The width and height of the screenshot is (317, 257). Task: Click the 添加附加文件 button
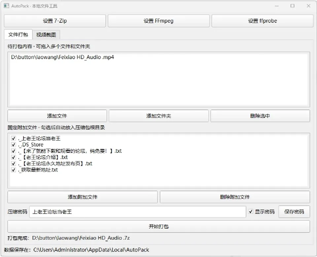pos(83,197)
